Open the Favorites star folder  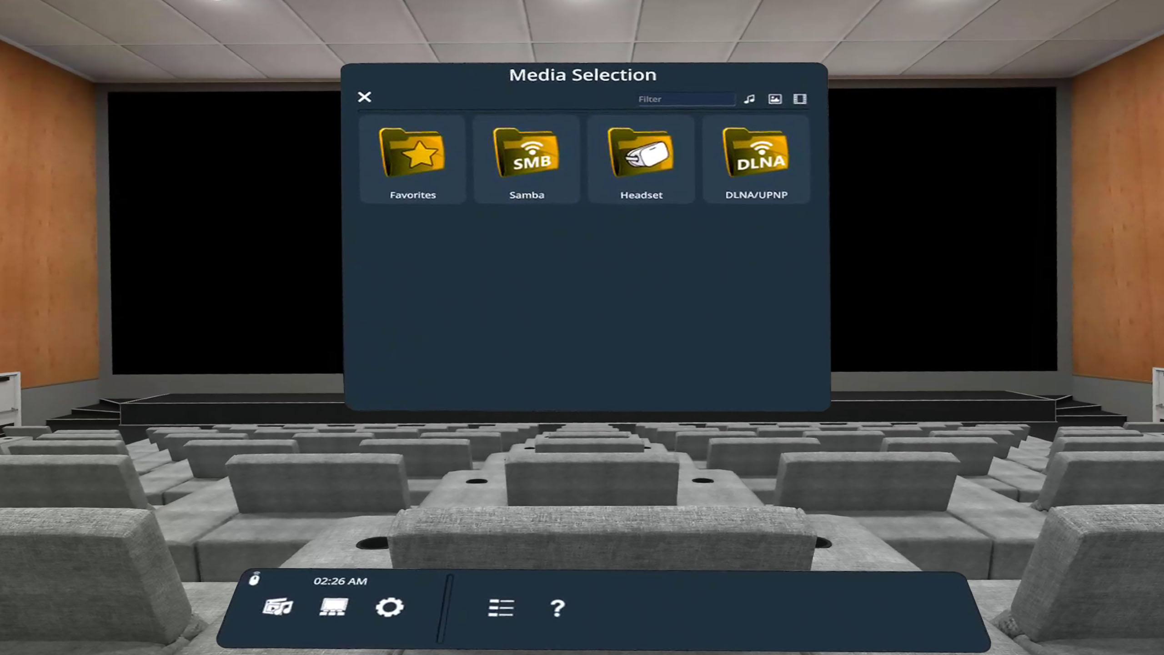[x=412, y=153]
